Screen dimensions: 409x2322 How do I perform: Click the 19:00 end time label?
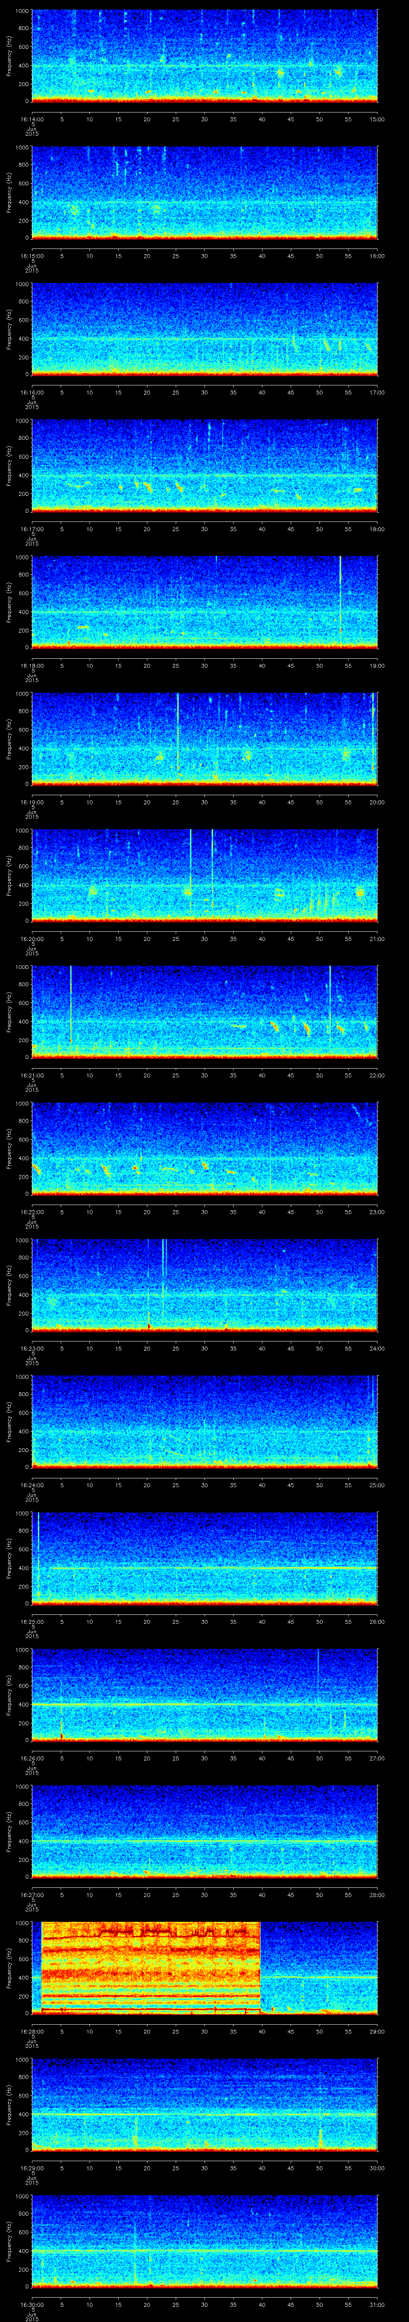click(377, 666)
